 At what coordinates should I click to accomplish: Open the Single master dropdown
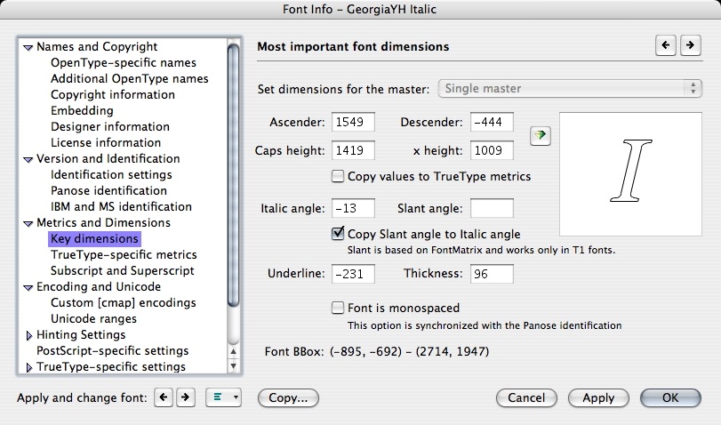(x=570, y=88)
